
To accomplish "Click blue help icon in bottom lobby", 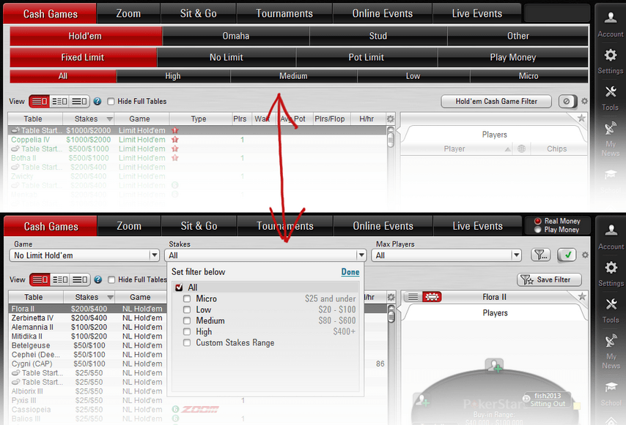I will tap(97, 279).
